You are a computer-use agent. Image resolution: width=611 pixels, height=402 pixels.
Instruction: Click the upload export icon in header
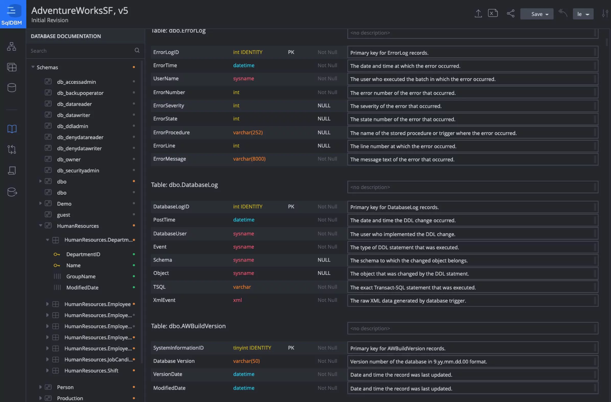coord(478,14)
